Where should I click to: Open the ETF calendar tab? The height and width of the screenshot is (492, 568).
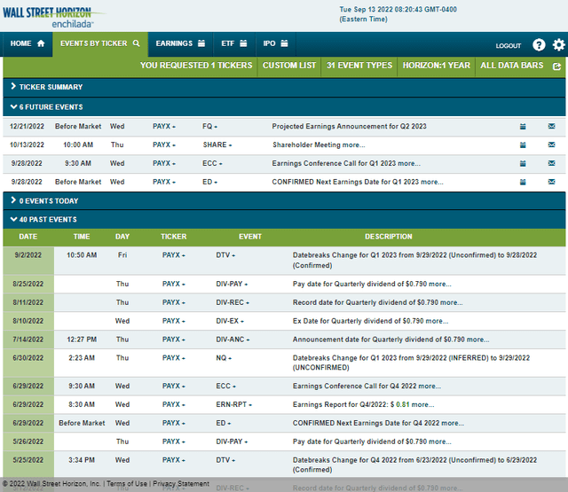(234, 43)
